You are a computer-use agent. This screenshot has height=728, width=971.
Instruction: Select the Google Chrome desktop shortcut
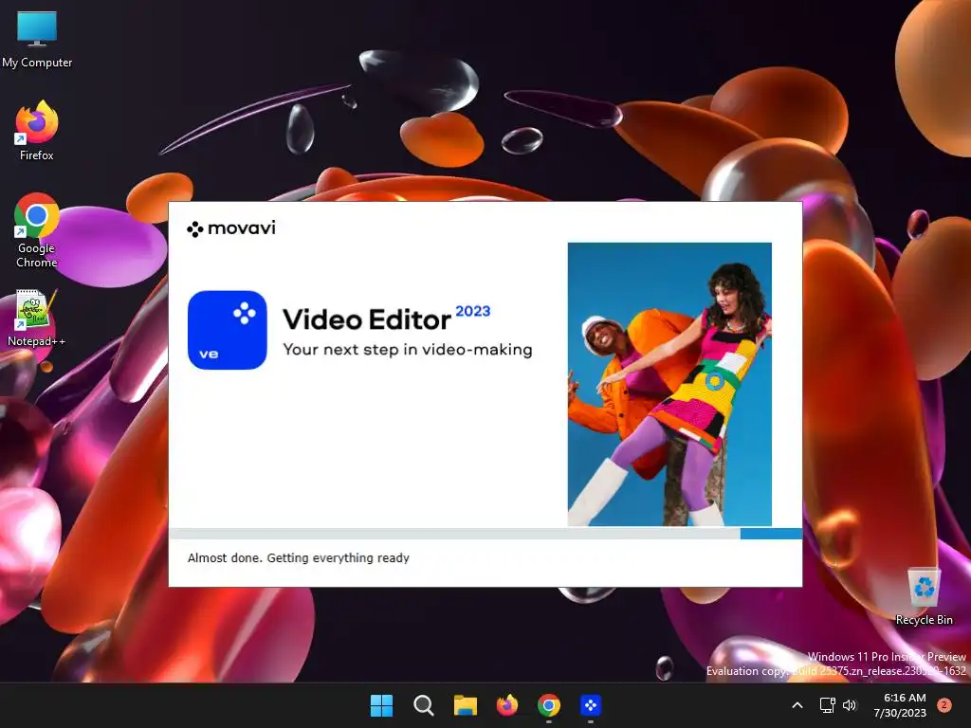(x=37, y=230)
